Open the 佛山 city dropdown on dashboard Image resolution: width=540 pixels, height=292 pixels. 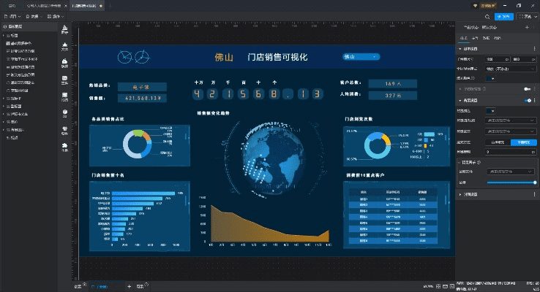coord(361,57)
